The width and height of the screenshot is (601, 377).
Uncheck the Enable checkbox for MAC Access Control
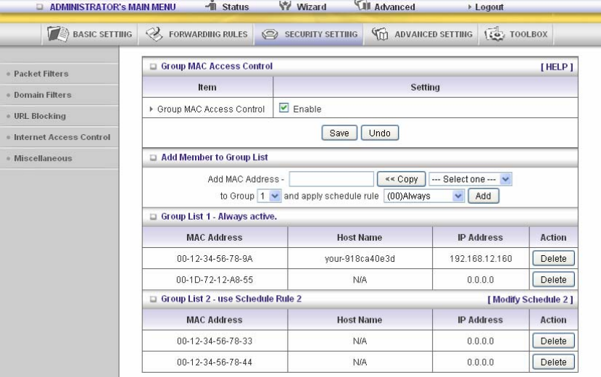pyautogui.click(x=283, y=108)
